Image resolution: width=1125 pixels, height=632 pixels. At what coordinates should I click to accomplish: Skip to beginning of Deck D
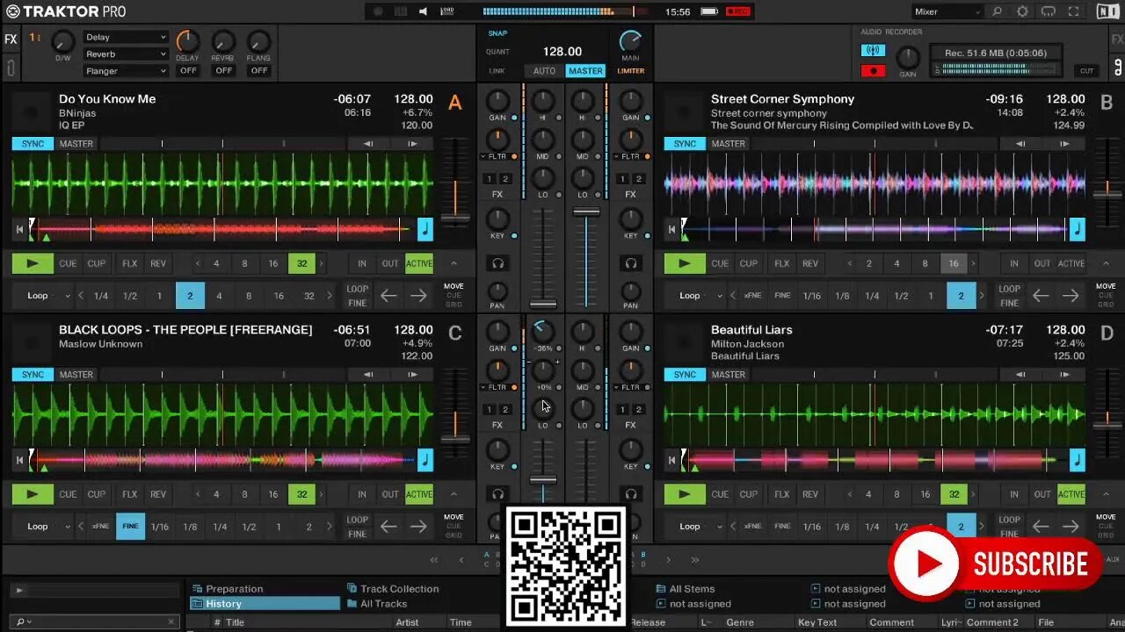(x=671, y=460)
